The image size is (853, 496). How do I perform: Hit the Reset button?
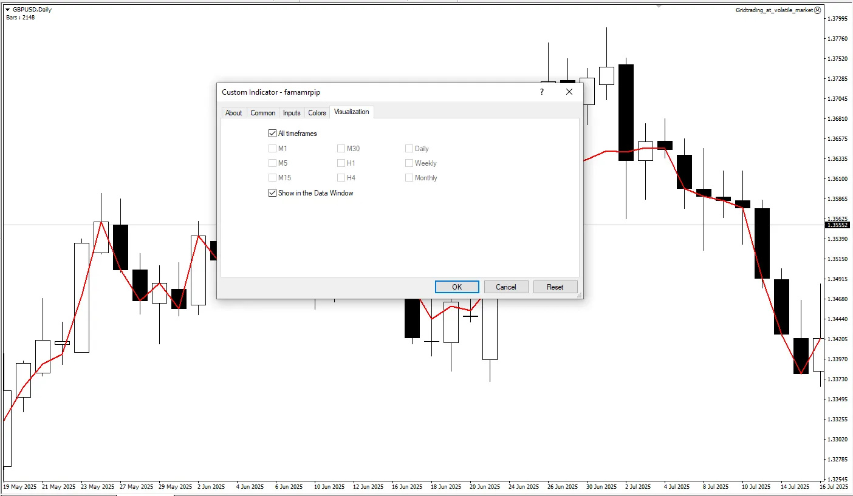pos(555,287)
